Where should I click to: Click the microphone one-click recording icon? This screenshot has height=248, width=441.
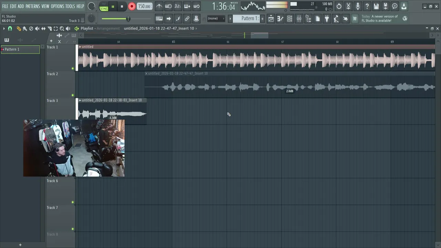(x=358, y=6)
